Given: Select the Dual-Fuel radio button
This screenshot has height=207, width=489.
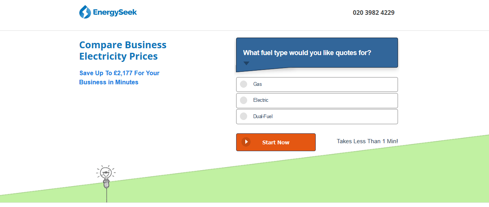Looking at the screenshot, I should pos(244,116).
